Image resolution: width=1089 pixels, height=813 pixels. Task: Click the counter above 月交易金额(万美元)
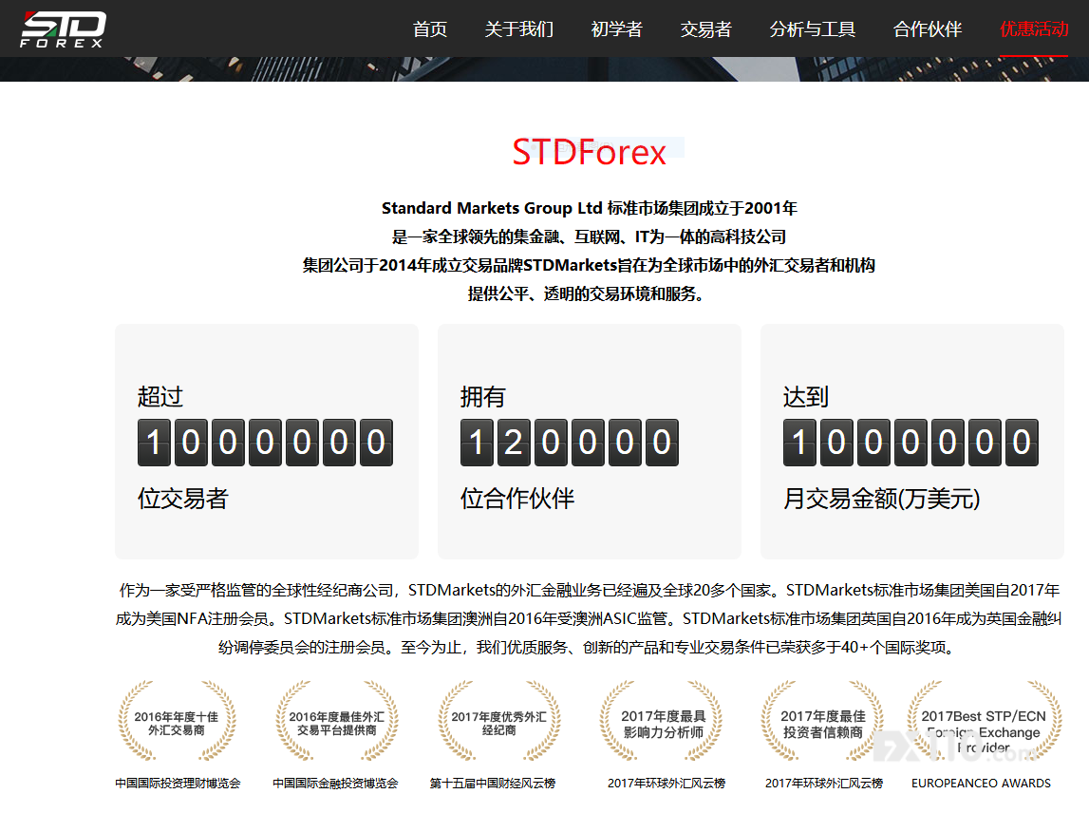coord(911,442)
